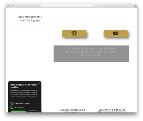This screenshot has height=121, width=143.
Task: Enable the Prestanda cookies checkbox
Action: (12, 107)
